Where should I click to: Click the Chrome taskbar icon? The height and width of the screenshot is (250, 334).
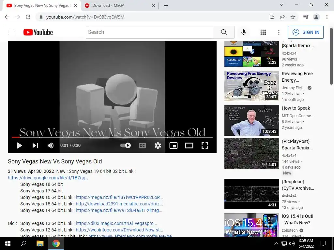(x=56, y=243)
